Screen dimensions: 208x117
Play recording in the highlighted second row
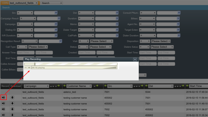click(x=4, y=97)
